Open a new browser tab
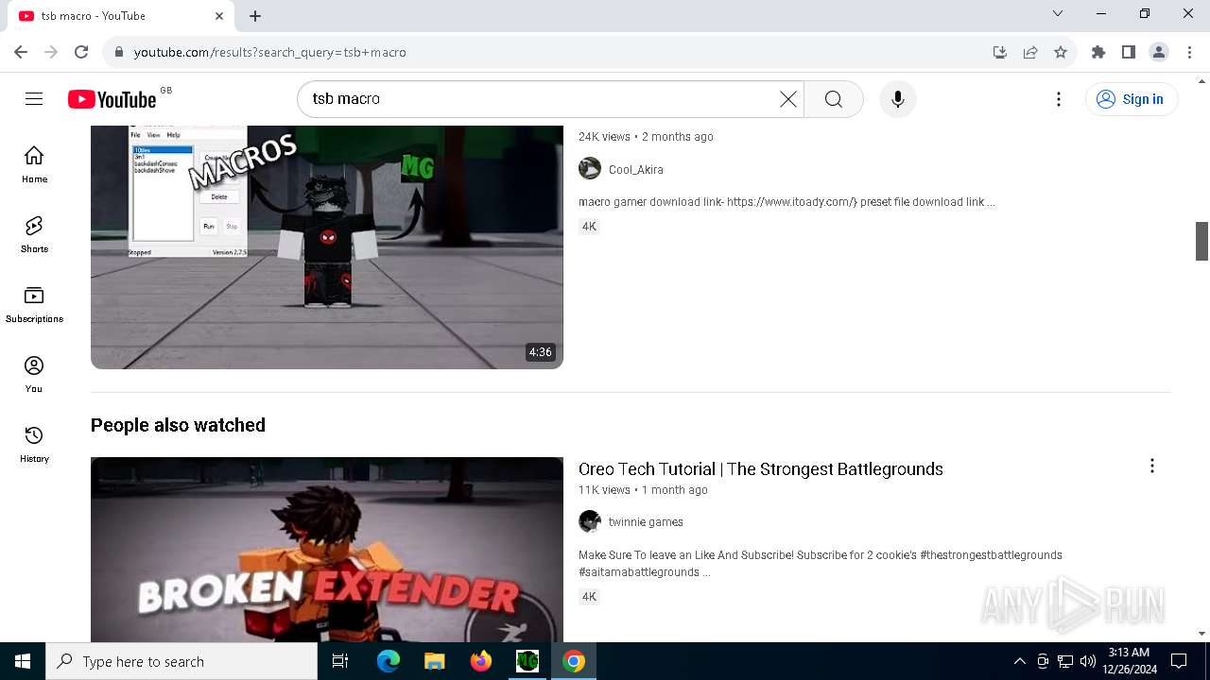This screenshot has width=1210, height=680. [x=255, y=16]
